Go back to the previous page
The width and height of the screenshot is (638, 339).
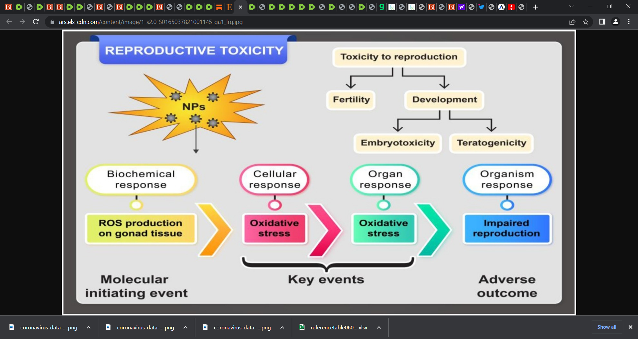[9, 22]
